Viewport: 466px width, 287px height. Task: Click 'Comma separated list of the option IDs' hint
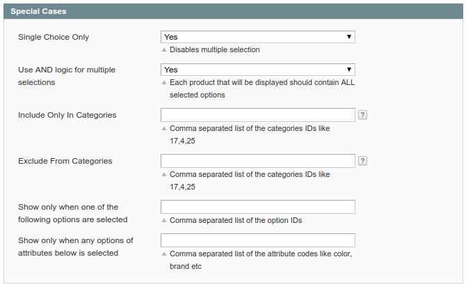coord(235,220)
